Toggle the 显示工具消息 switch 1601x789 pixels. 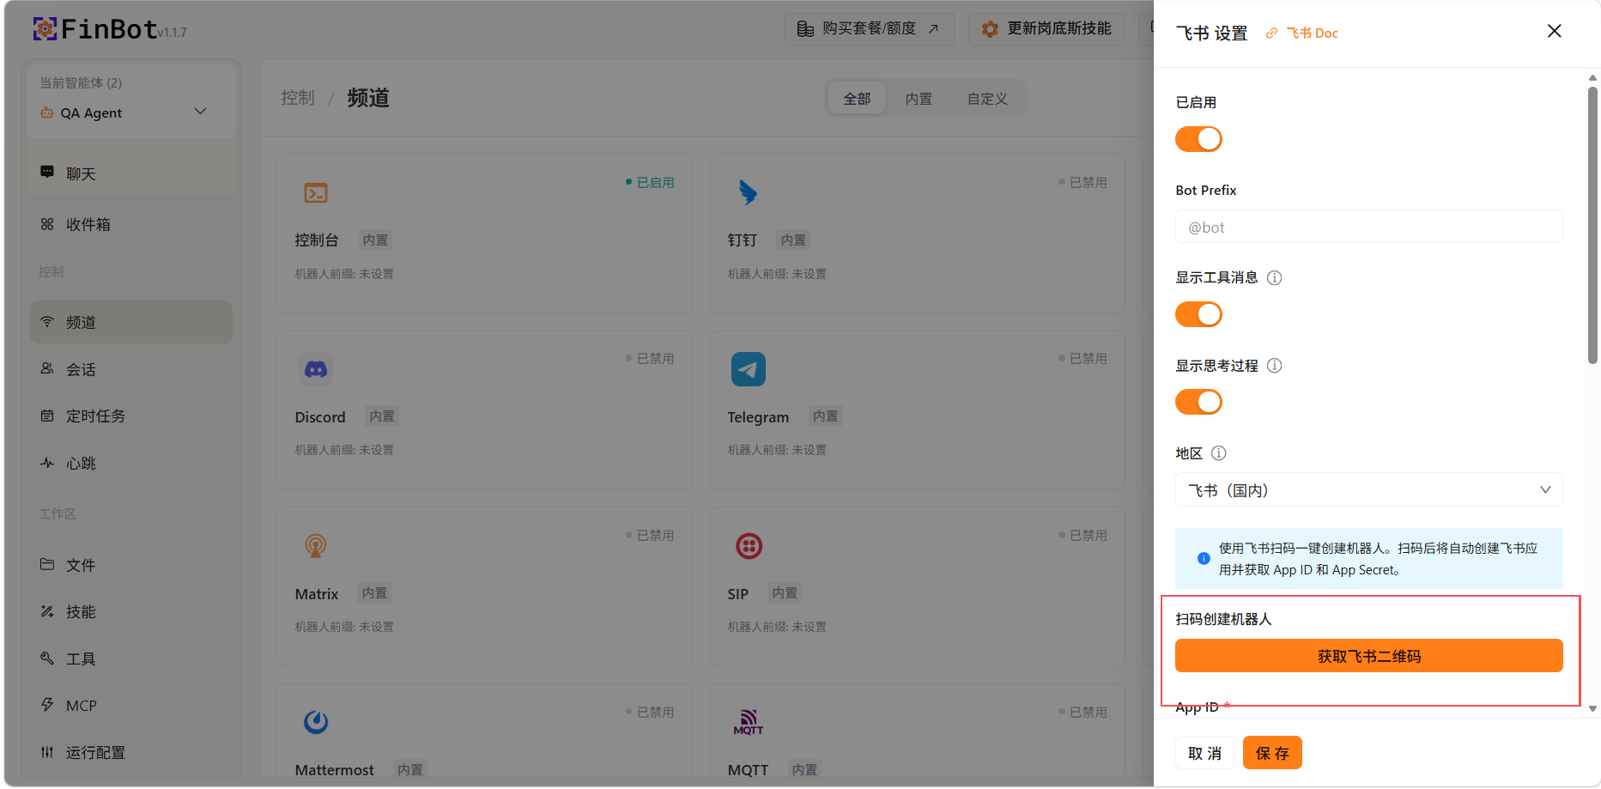[1198, 314]
